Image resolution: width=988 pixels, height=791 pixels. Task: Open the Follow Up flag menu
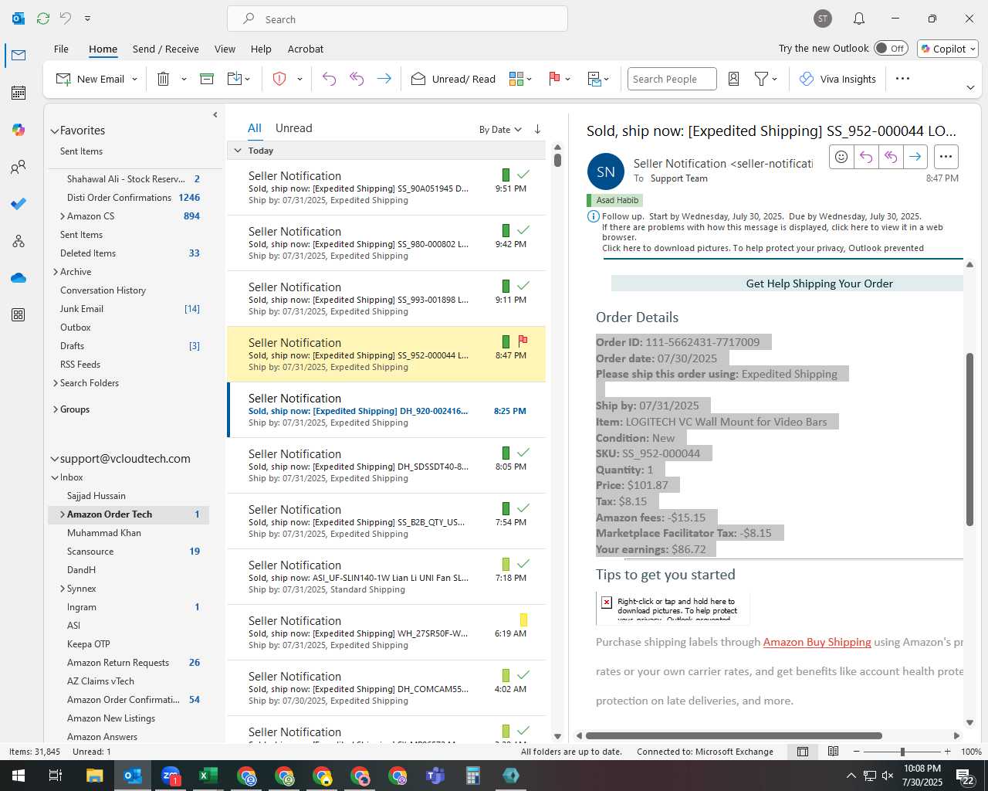tap(559, 79)
